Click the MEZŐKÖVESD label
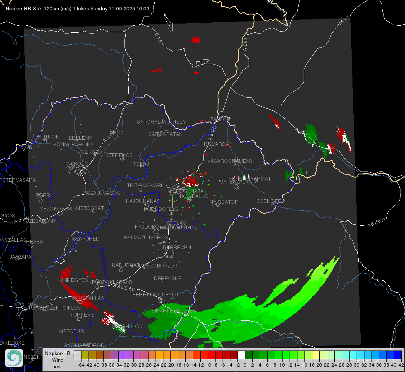The image size is (405, 372). pyautogui.click(x=57, y=208)
